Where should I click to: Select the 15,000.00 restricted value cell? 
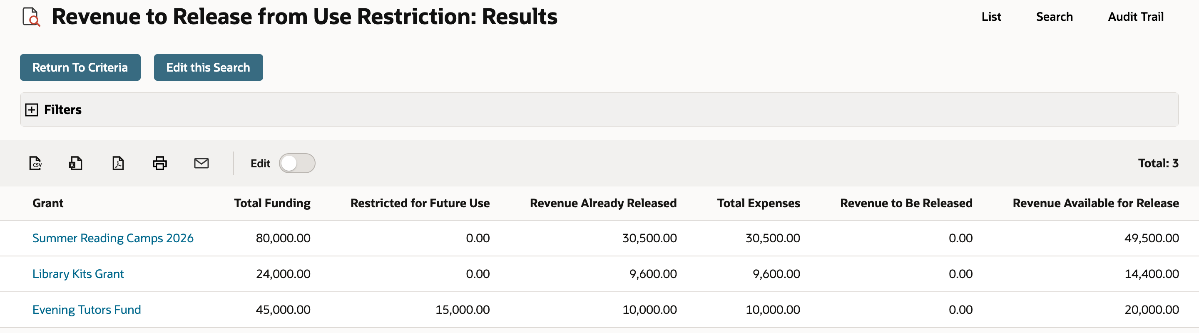click(x=462, y=310)
